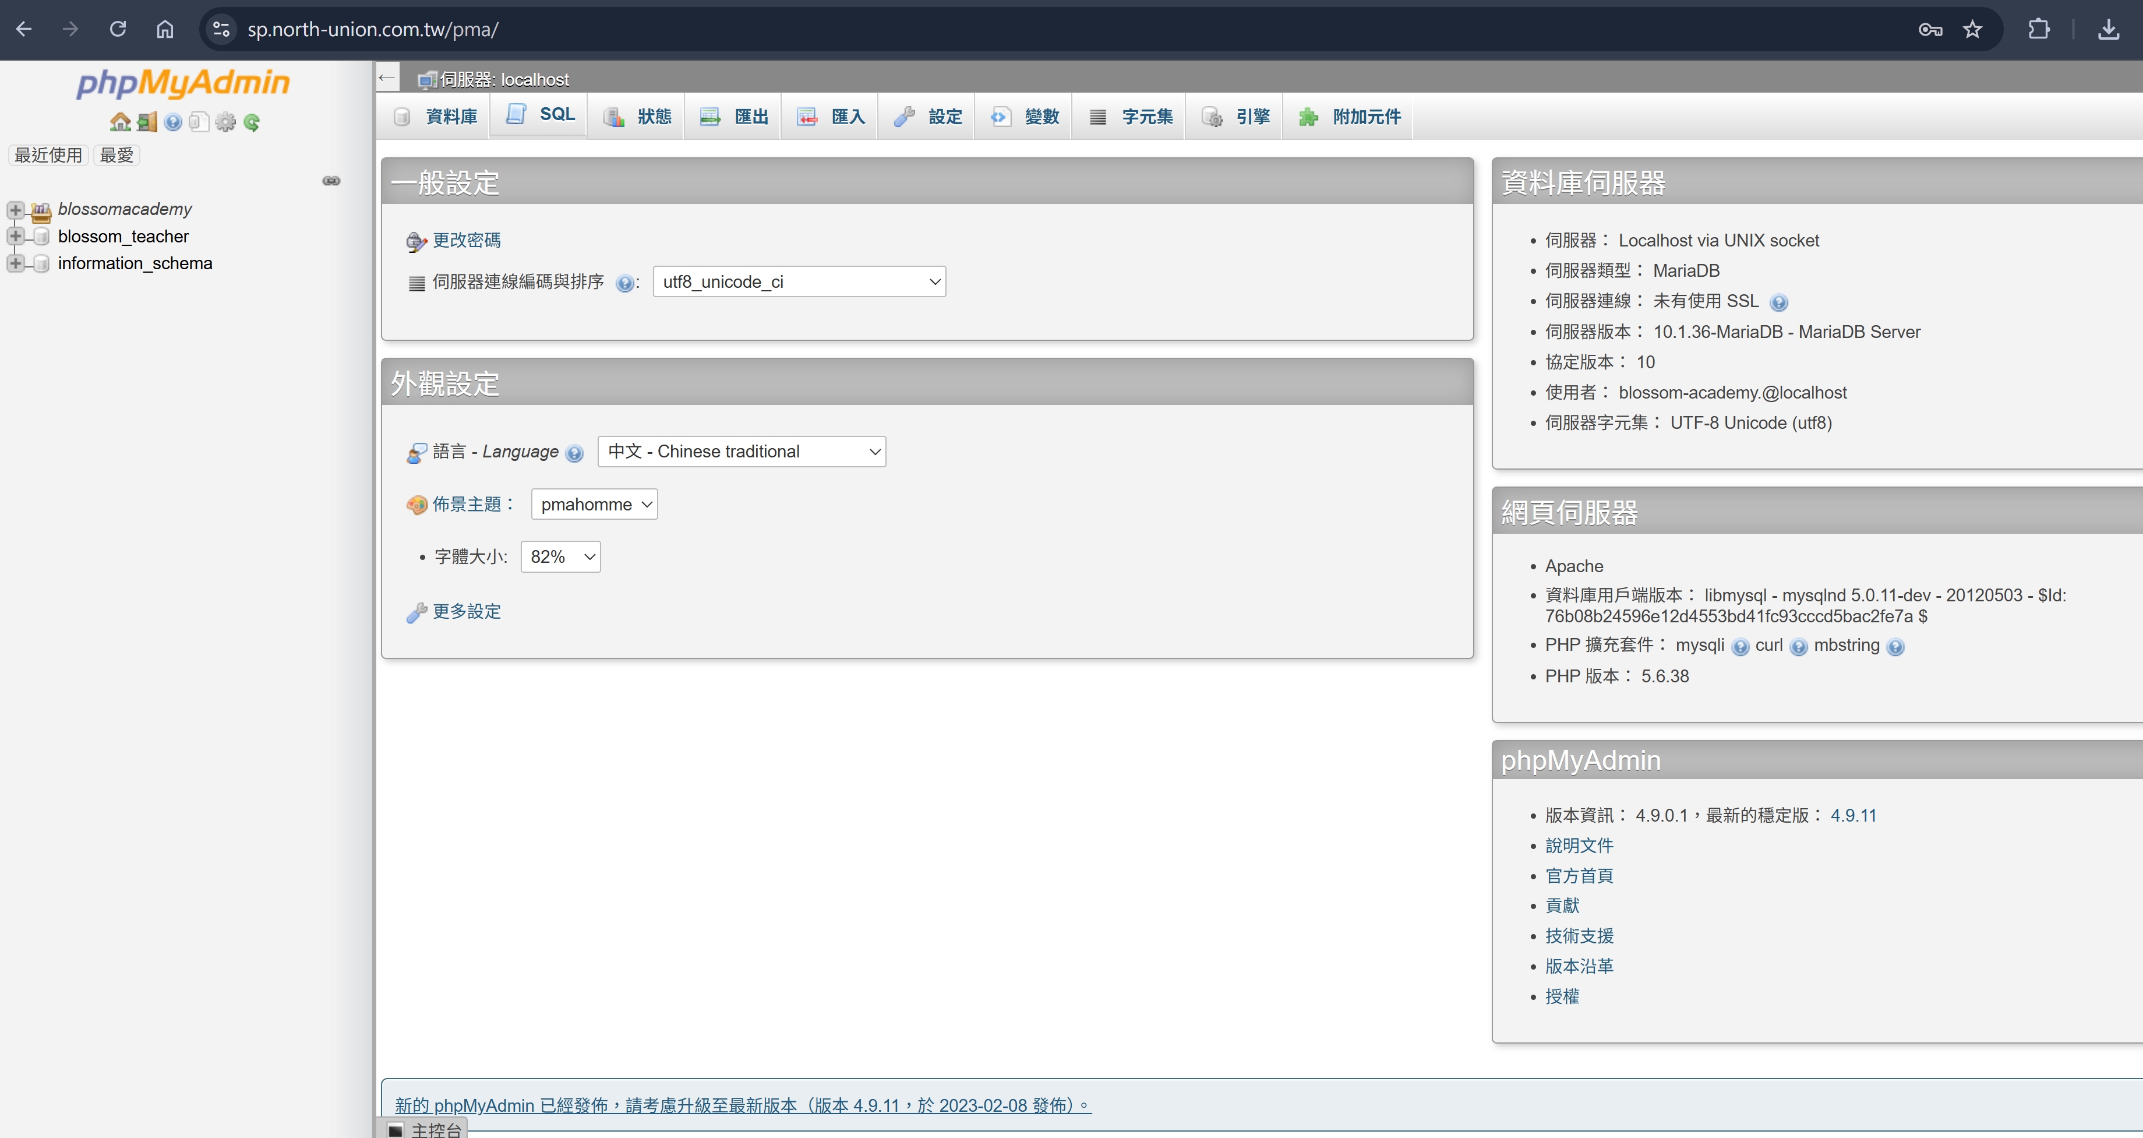Click help icon after mbstring extension
Screen dimensions: 2143x1138
click(1895, 647)
